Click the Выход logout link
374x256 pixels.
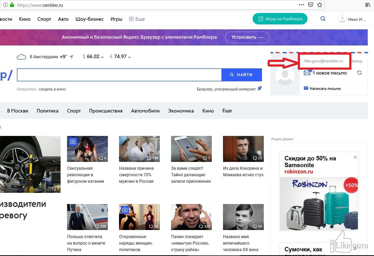coord(356,61)
